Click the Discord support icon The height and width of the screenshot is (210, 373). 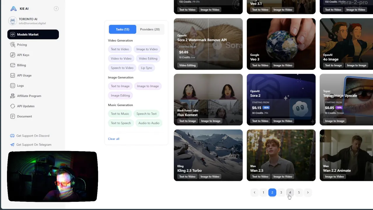click(12, 136)
